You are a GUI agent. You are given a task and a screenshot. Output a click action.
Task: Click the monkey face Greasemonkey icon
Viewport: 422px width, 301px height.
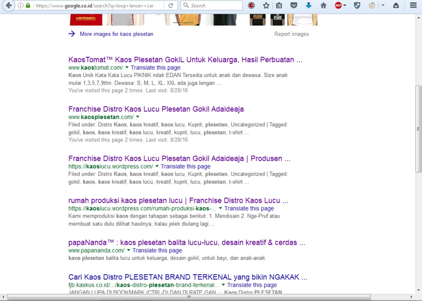(372, 5)
